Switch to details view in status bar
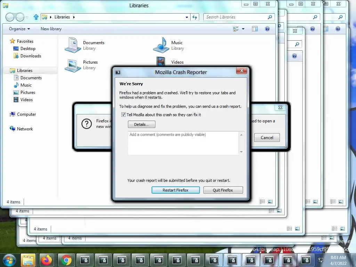Image resolution: width=356 pixels, height=267 pixels. [x=262, y=201]
